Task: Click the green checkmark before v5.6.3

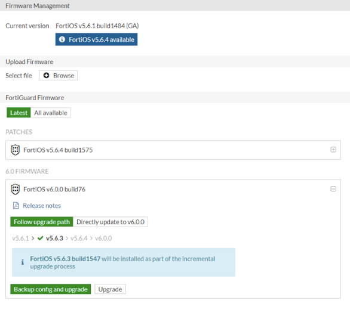Action: click(x=41, y=238)
